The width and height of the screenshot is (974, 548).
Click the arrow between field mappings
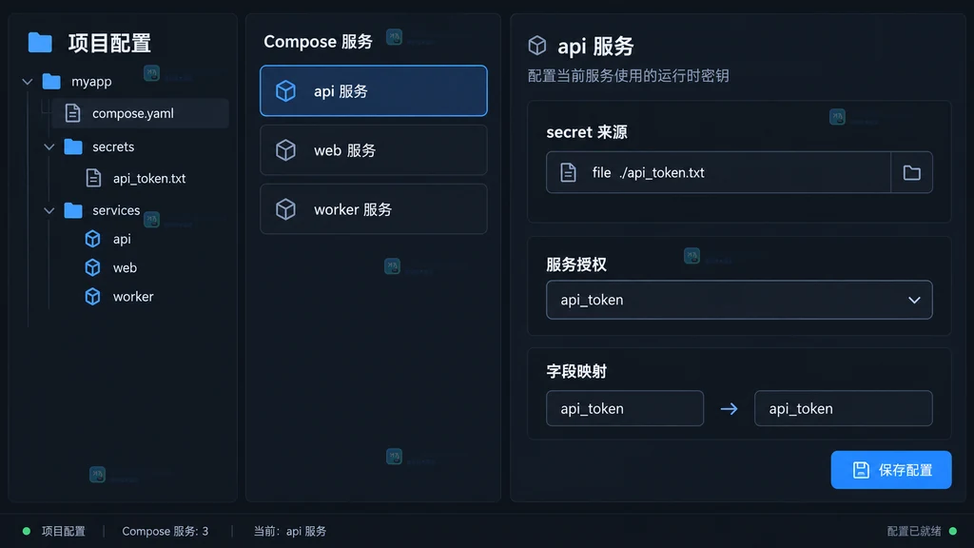coord(730,409)
